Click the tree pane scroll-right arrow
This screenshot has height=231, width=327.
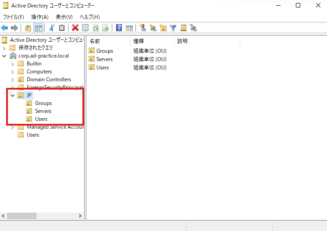tap(80, 216)
